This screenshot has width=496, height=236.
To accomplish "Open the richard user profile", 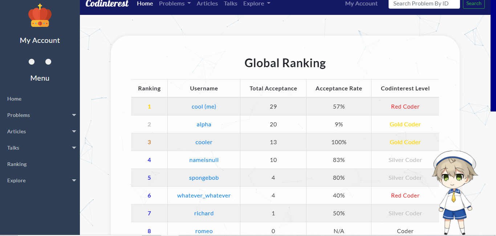I will coord(204,213).
